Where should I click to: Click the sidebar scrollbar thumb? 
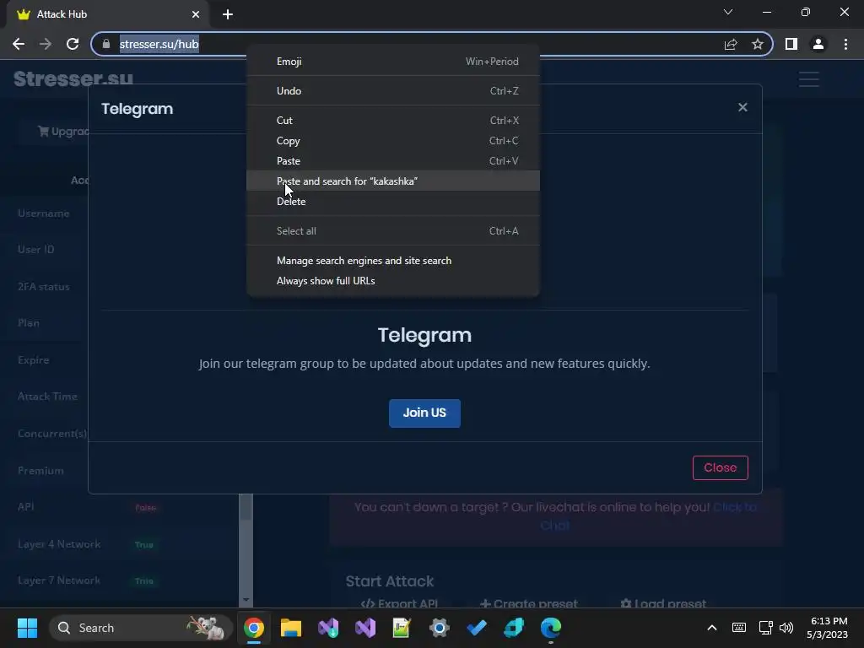[x=246, y=507]
